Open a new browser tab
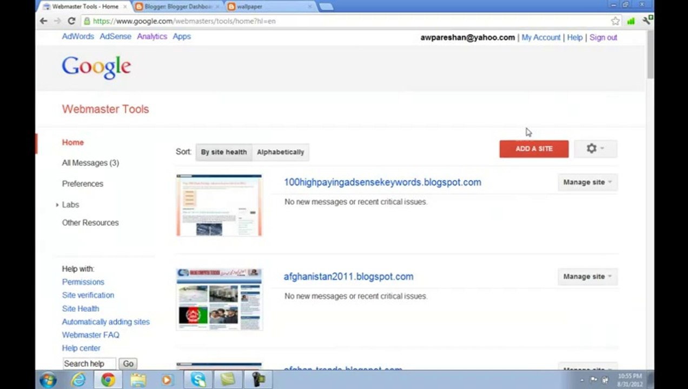Viewport: 688px width, 389px height. pos(326,6)
